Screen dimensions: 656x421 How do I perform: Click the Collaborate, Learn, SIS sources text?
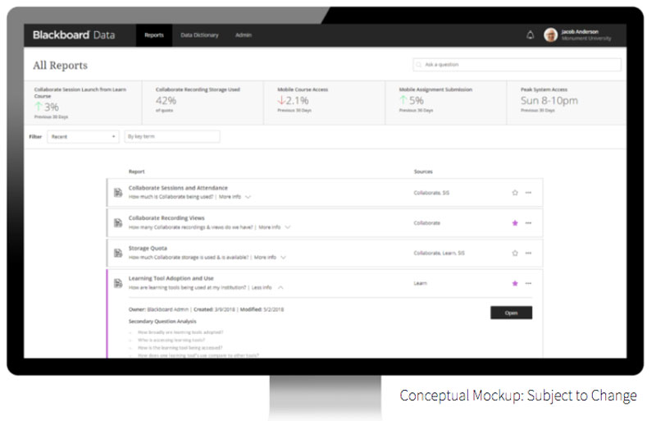439,253
